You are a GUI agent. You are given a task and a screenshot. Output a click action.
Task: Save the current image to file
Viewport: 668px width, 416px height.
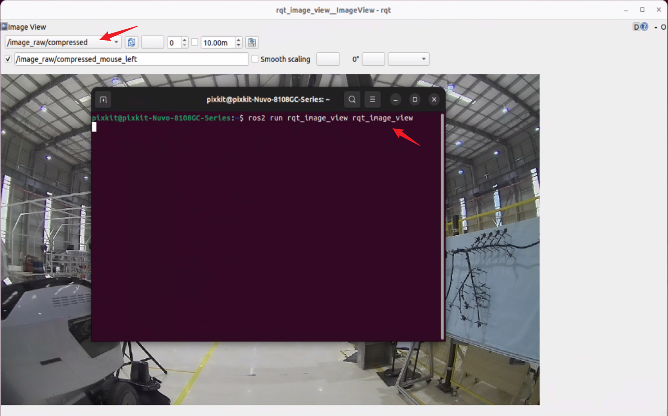pyautogui.click(x=252, y=42)
